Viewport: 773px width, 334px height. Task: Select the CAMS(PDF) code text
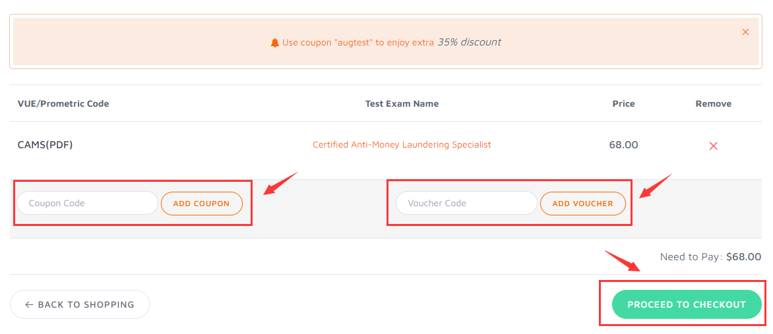46,145
